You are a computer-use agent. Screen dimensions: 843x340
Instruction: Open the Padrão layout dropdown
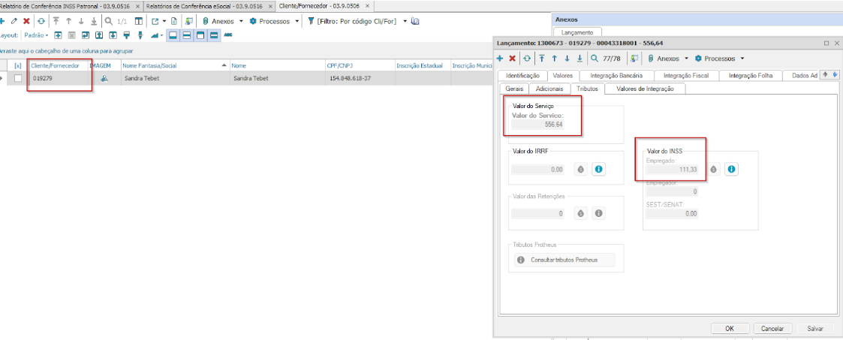point(37,35)
